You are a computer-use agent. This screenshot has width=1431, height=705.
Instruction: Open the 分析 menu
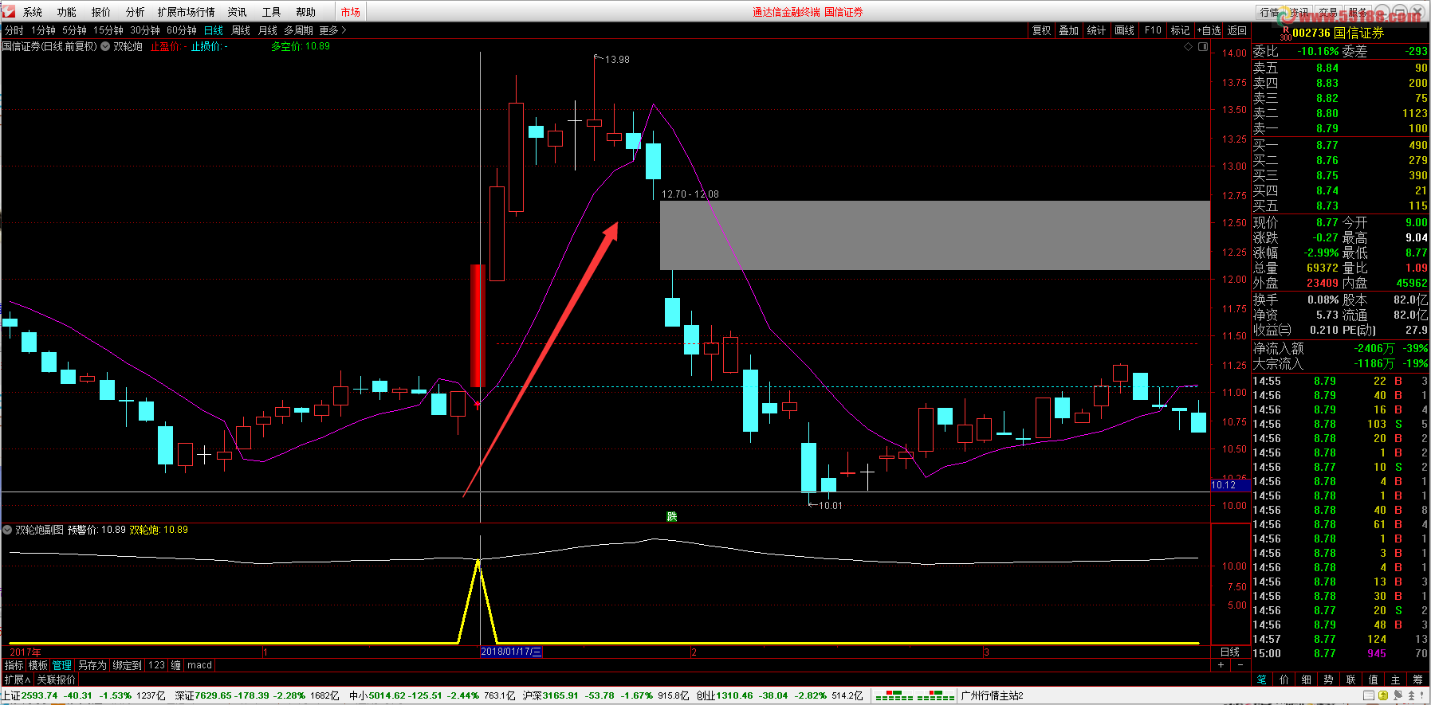tap(135, 12)
